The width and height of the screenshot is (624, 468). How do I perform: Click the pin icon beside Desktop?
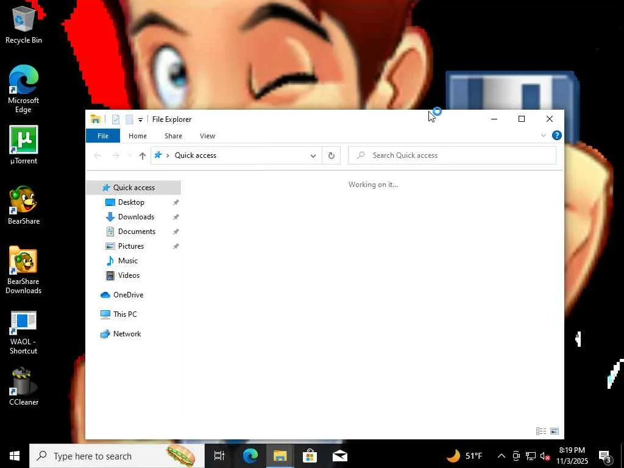point(176,202)
